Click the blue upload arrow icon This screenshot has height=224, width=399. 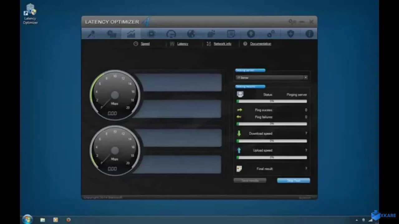coord(239,150)
